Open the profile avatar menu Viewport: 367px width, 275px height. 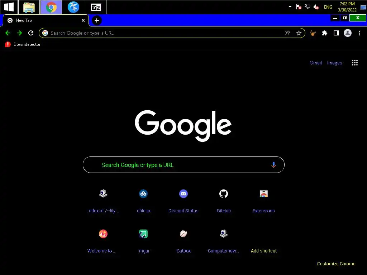(348, 33)
